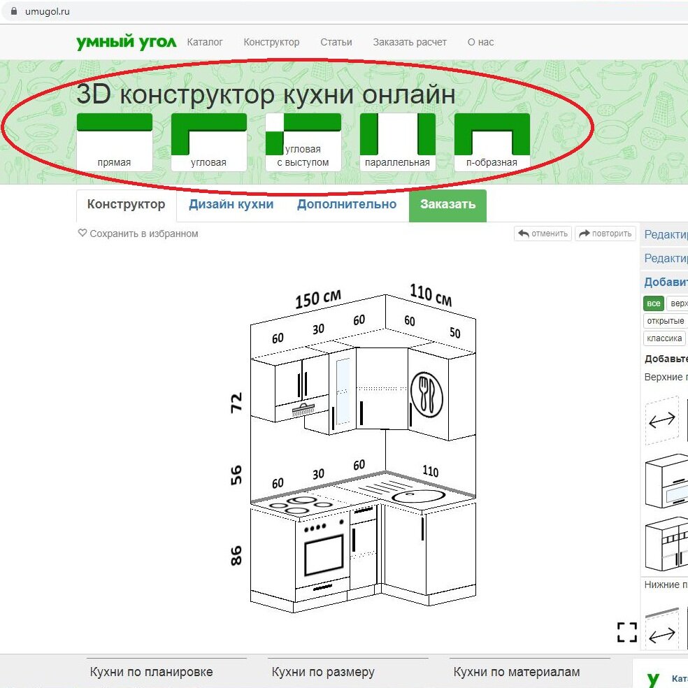Select the угловая kitchen layout
This screenshot has width=688, height=688.
point(209,142)
